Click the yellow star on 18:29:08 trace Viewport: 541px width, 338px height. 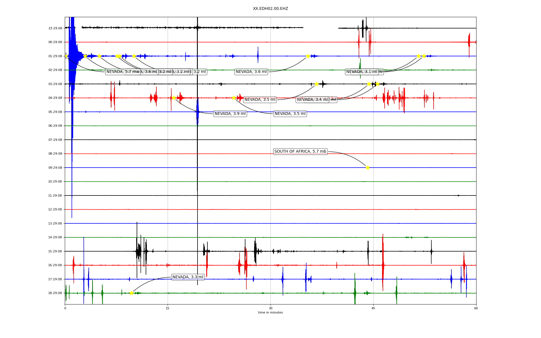tap(131, 293)
